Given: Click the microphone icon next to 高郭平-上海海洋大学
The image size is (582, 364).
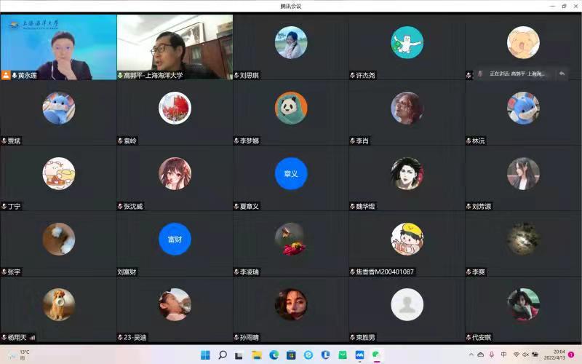Looking at the screenshot, I should (120, 76).
